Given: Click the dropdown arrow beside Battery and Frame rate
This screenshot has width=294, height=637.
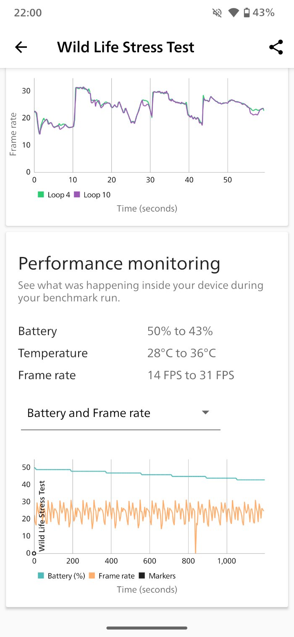Looking at the screenshot, I should pyautogui.click(x=205, y=413).
